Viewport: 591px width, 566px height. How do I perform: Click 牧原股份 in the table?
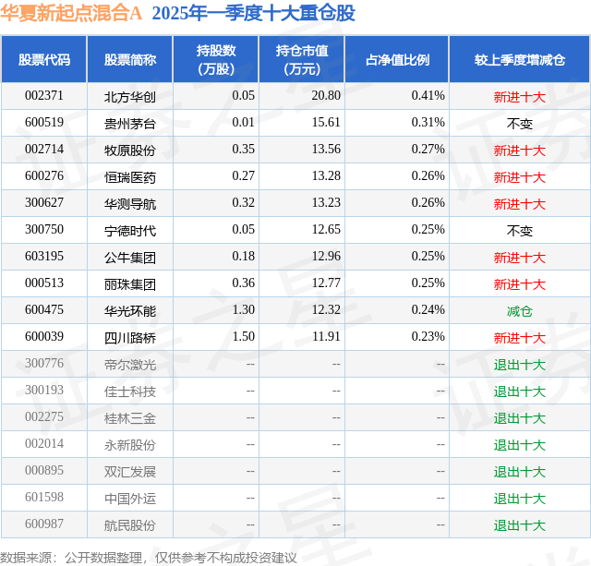click(x=130, y=151)
